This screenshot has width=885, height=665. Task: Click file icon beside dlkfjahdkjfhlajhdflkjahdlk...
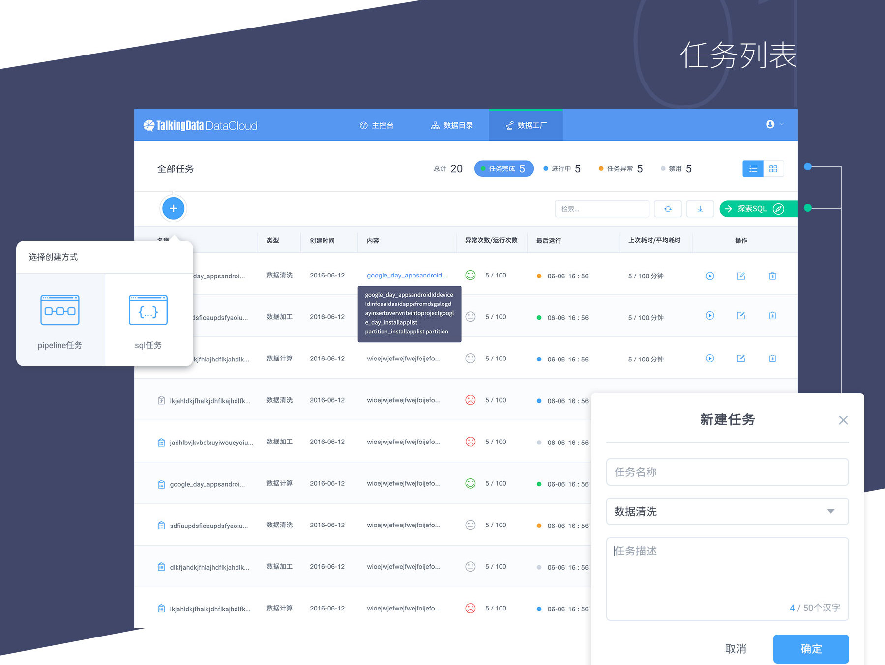point(161,567)
